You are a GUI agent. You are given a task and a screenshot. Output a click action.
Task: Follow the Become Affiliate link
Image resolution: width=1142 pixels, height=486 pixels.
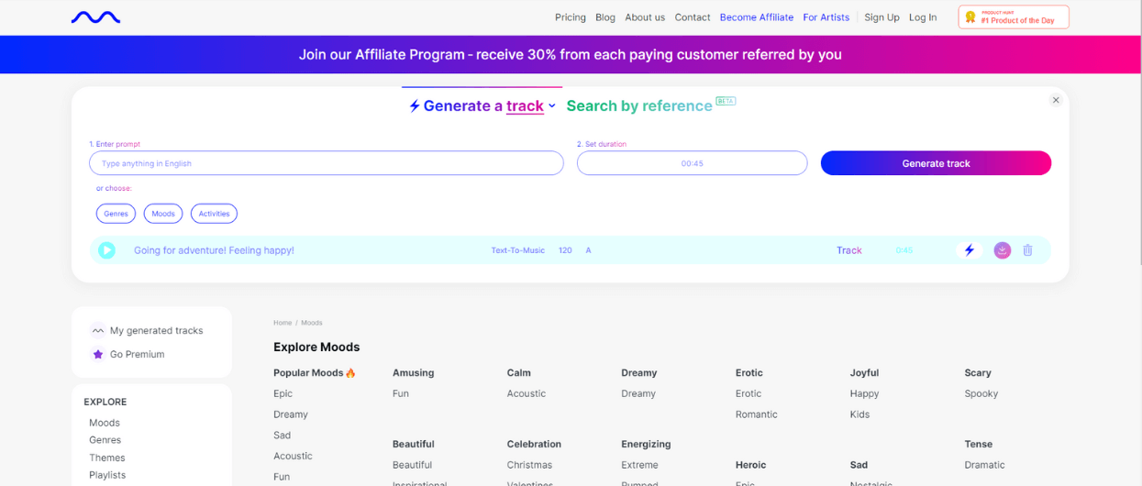tap(756, 17)
